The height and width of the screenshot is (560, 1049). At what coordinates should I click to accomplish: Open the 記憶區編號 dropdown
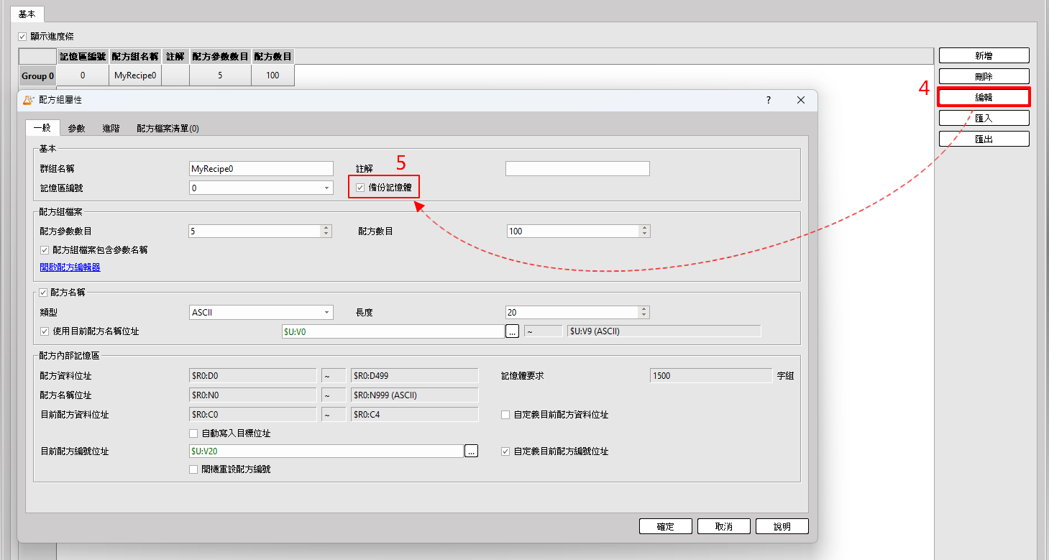pyautogui.click(x=327, y=188)
